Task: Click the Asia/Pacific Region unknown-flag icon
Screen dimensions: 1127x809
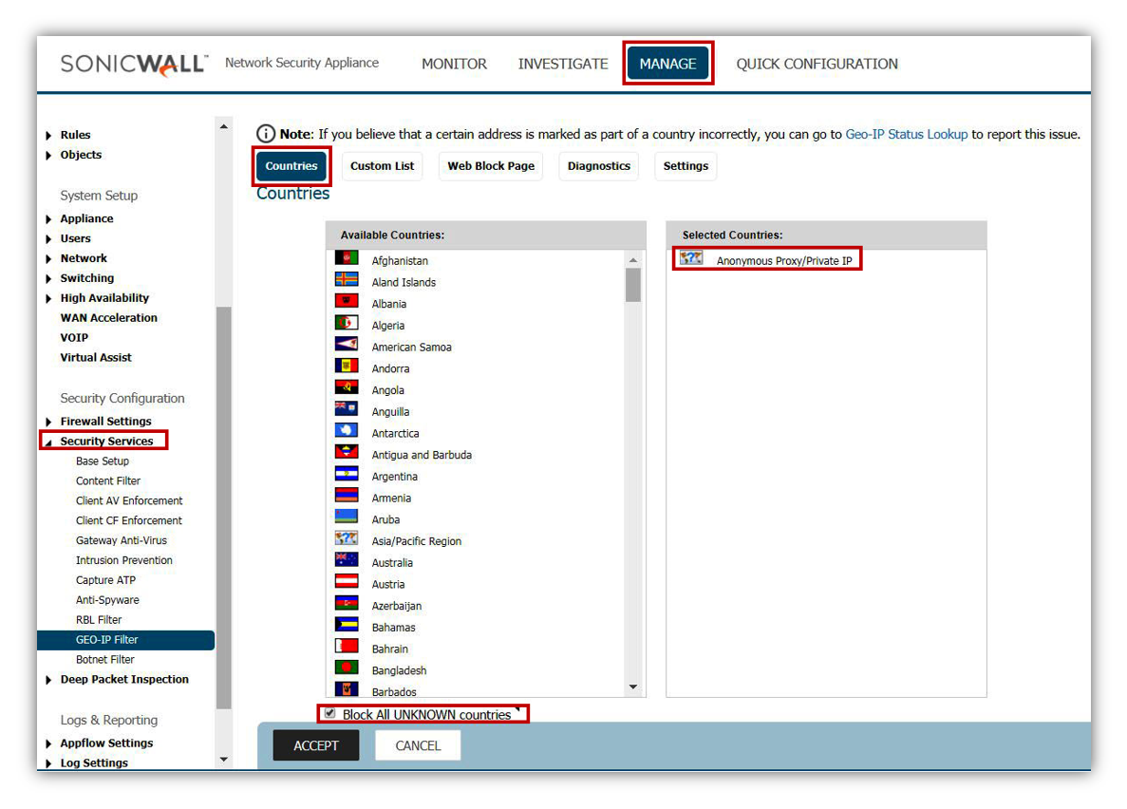Action: pos(347,537)
